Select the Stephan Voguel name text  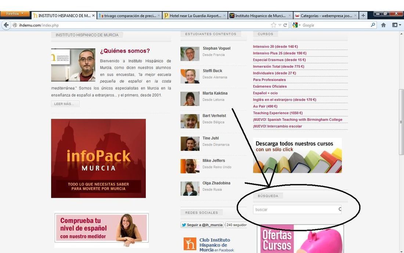pos(216,48)
